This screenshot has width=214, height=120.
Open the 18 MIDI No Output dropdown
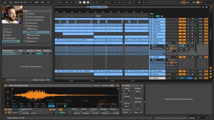(172, 65)
